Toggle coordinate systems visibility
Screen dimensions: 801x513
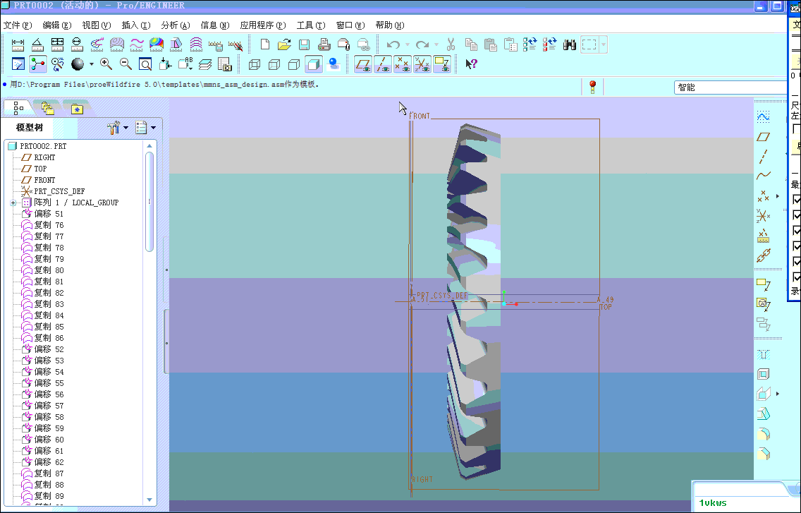422,64
